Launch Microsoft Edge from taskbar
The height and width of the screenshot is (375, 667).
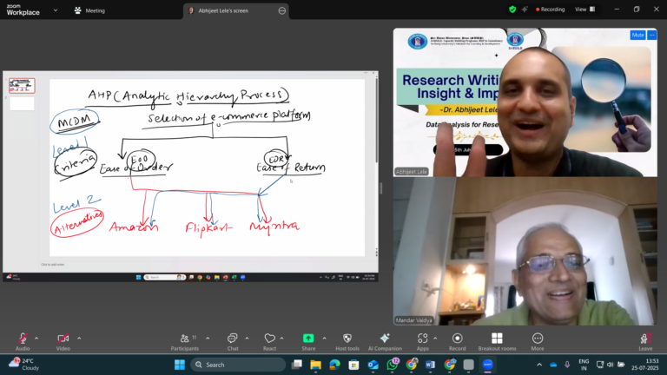click(334, 365)
